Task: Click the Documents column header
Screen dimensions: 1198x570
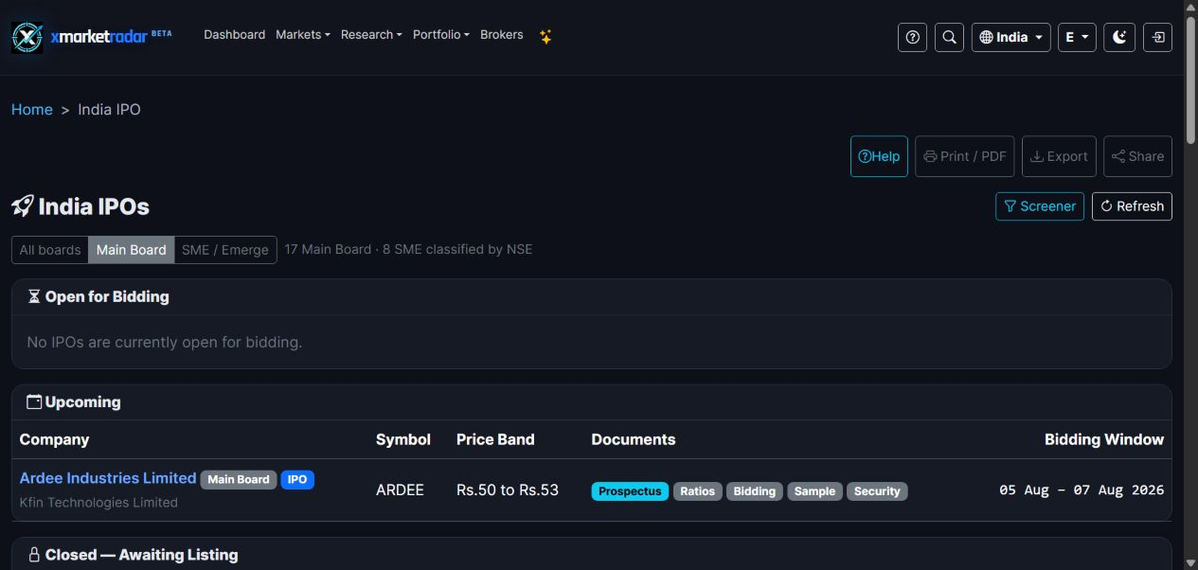Action: (634, 439)
